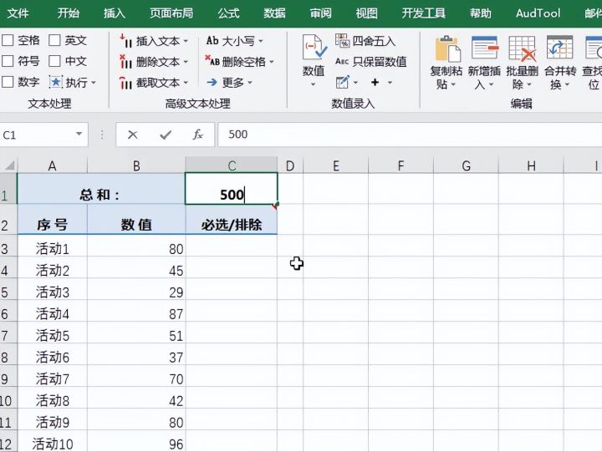Switch to the 帮助 tab
This screenshot has width=602, height=452.
tap(480, 13)
